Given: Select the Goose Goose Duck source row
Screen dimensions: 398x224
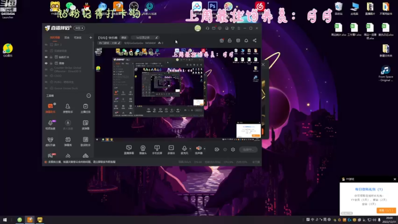Looking at the screenshot, I should click(x=69, y=88).
